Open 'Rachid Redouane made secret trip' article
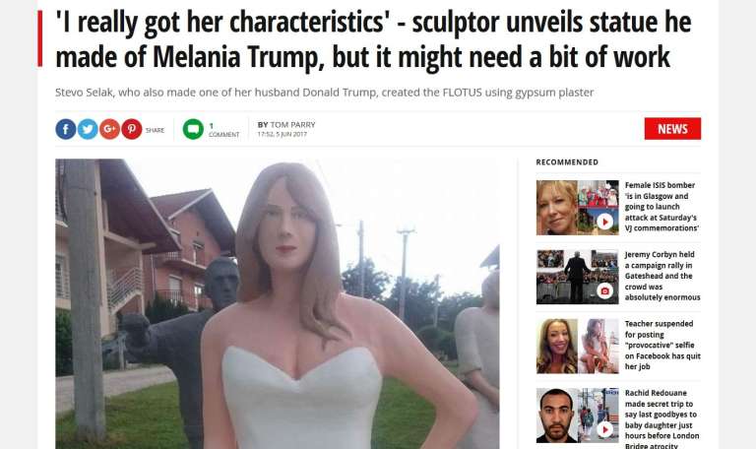The width and height of the screenshot is (756, 449). click(x=662, y=418)
